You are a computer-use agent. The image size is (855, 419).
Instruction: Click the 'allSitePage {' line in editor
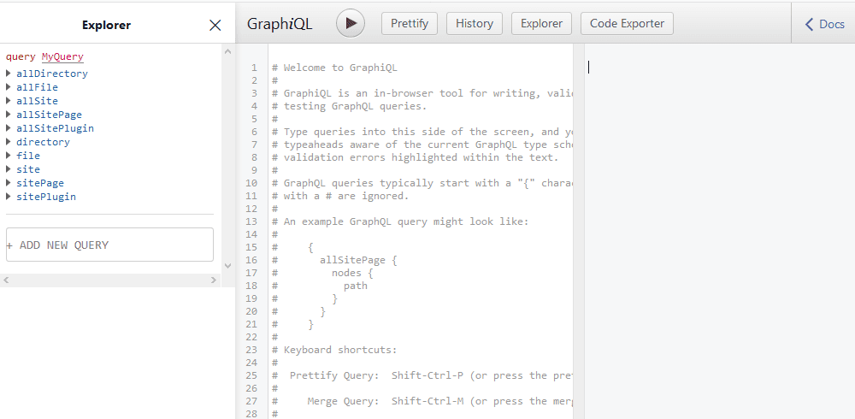pos(358,260)
